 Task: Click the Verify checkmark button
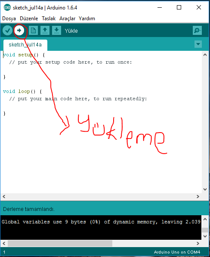pos(8,31)
